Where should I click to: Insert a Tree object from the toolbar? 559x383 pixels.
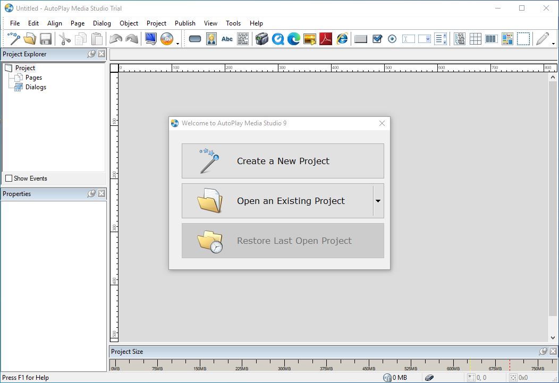(460, 38)
